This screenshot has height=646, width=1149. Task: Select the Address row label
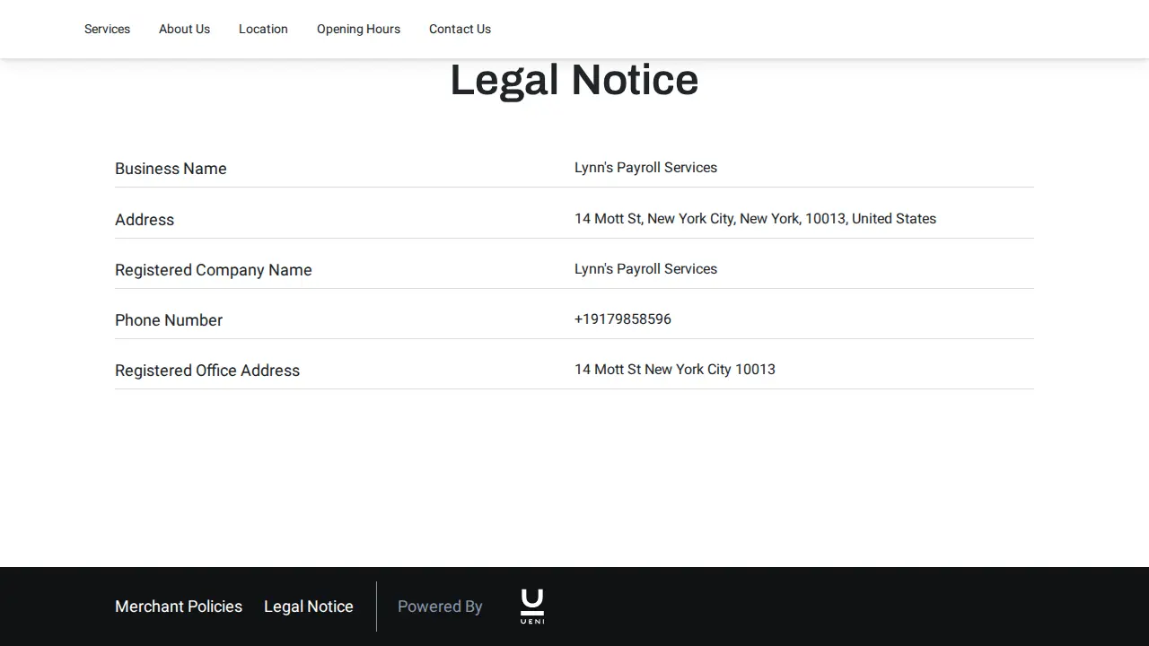point(145,220)
